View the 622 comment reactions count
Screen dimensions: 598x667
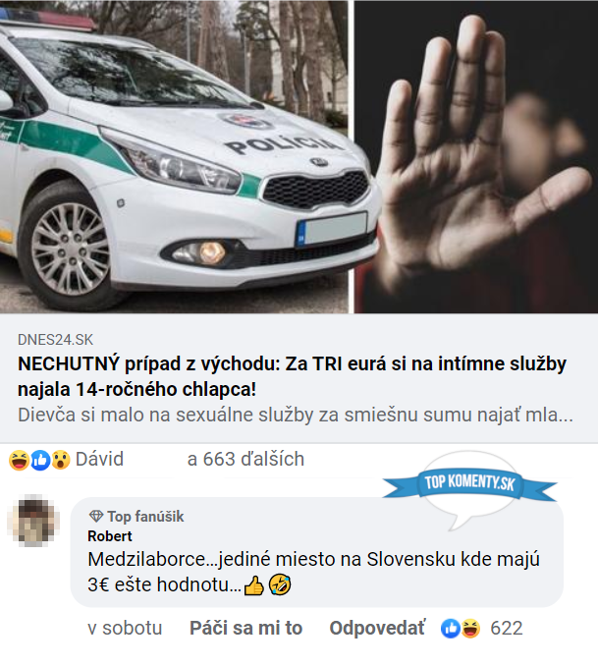[x=506, y=629]
